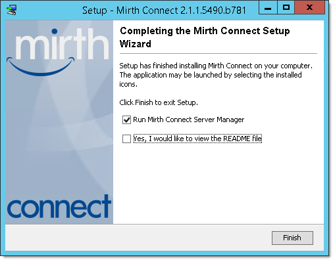Click the blue smile arc under mirth
Viewport: 333px width, 260px height.
click(41, 66)
